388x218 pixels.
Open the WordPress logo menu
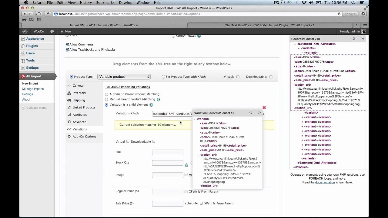(25, 31)
